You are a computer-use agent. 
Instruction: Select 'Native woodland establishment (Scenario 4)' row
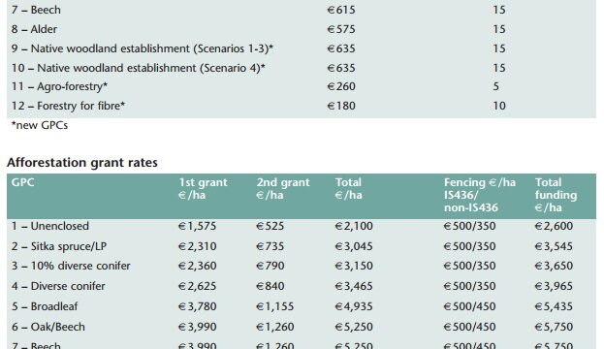302,68
